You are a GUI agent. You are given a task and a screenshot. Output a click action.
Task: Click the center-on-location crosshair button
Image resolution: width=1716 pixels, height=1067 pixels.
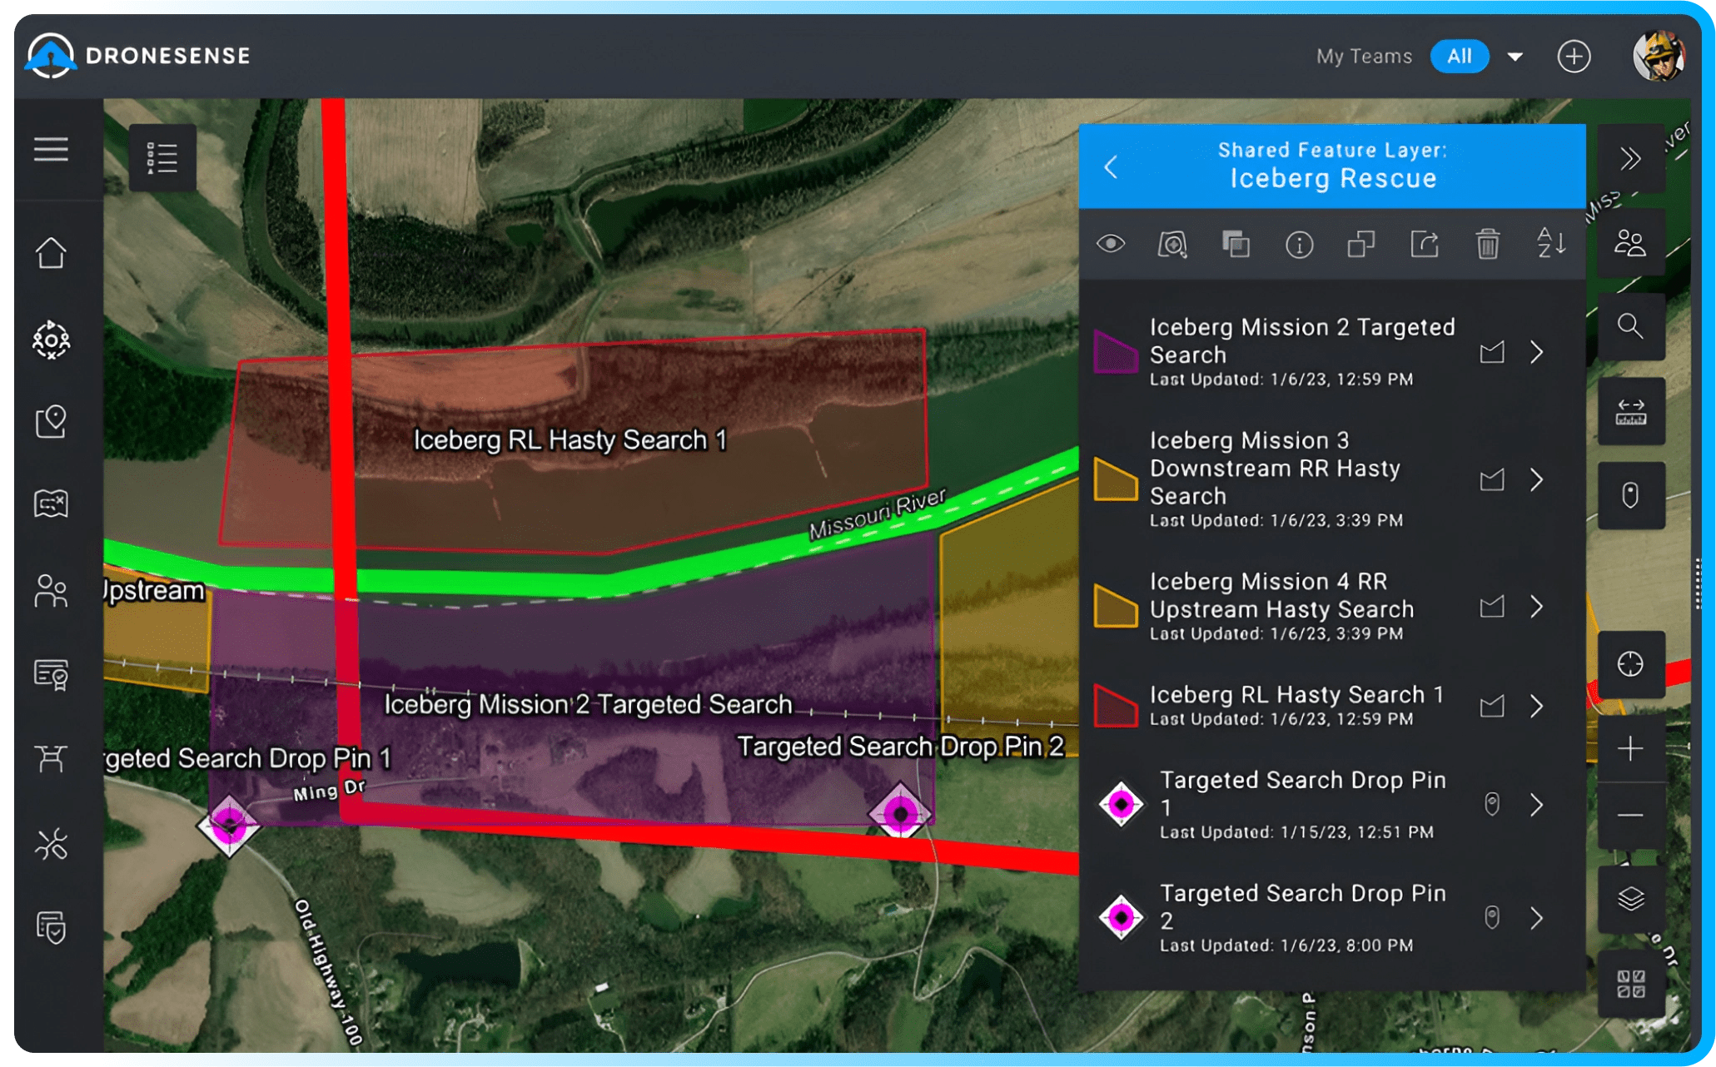click(1630, 664)
